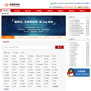Tick the .info domain checkbox
91x91 pixels.
pos(5,61)
